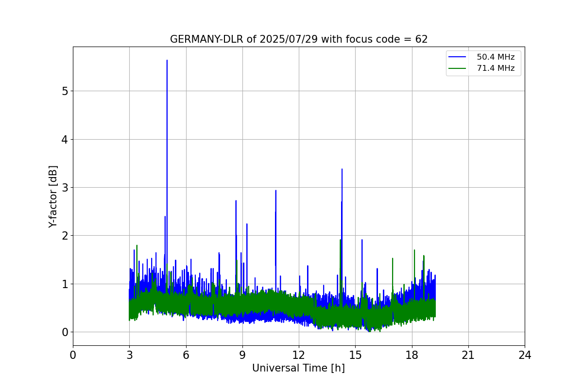Screen dimensions: 583x388
Task: Click y-axis tick label 4
Action: pyautogui.click(x=65, y=140)
